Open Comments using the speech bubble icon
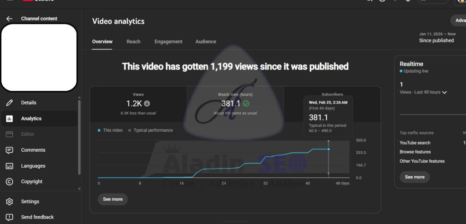Screen dimensions: 466x224 click(x=10, y=150)
